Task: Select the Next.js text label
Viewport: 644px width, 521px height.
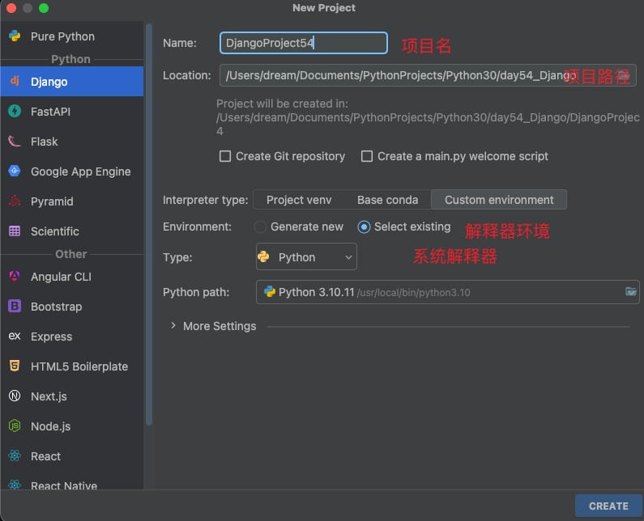Action: click(x=49, y=396)
